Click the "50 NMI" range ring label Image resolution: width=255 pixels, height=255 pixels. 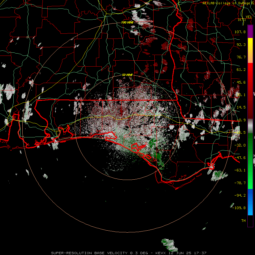pyautogui.click(x=127, y=75)
